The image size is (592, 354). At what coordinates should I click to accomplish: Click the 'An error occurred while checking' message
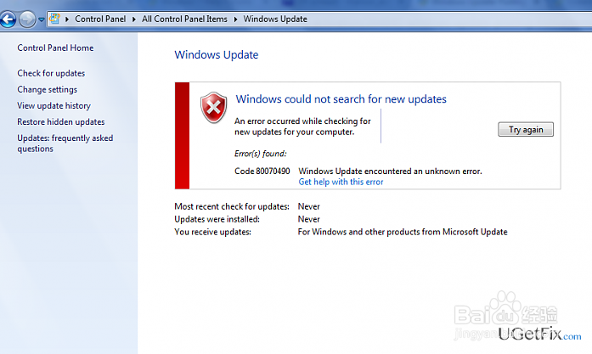[302, 126]
